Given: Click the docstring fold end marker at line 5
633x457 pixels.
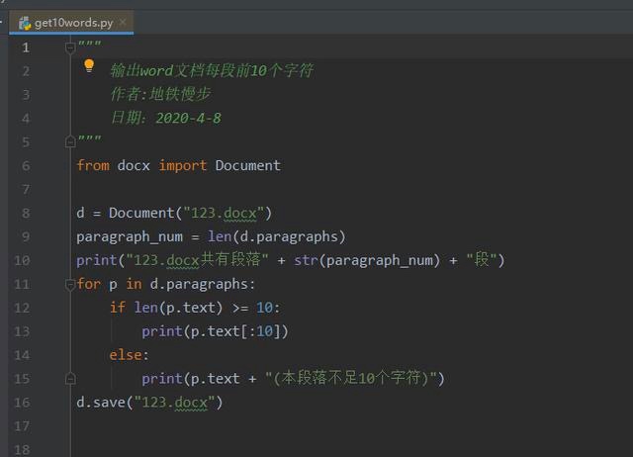Looking at the screenshot, I should click(x=70, y=141).
